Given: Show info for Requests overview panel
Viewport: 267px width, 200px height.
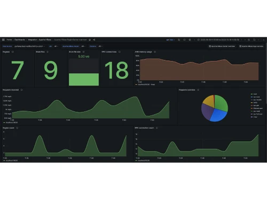Looking at the screenshot, I should [198, 90].
